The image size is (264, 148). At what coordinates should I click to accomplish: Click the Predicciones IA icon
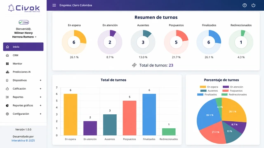click(x=7, y=72)
